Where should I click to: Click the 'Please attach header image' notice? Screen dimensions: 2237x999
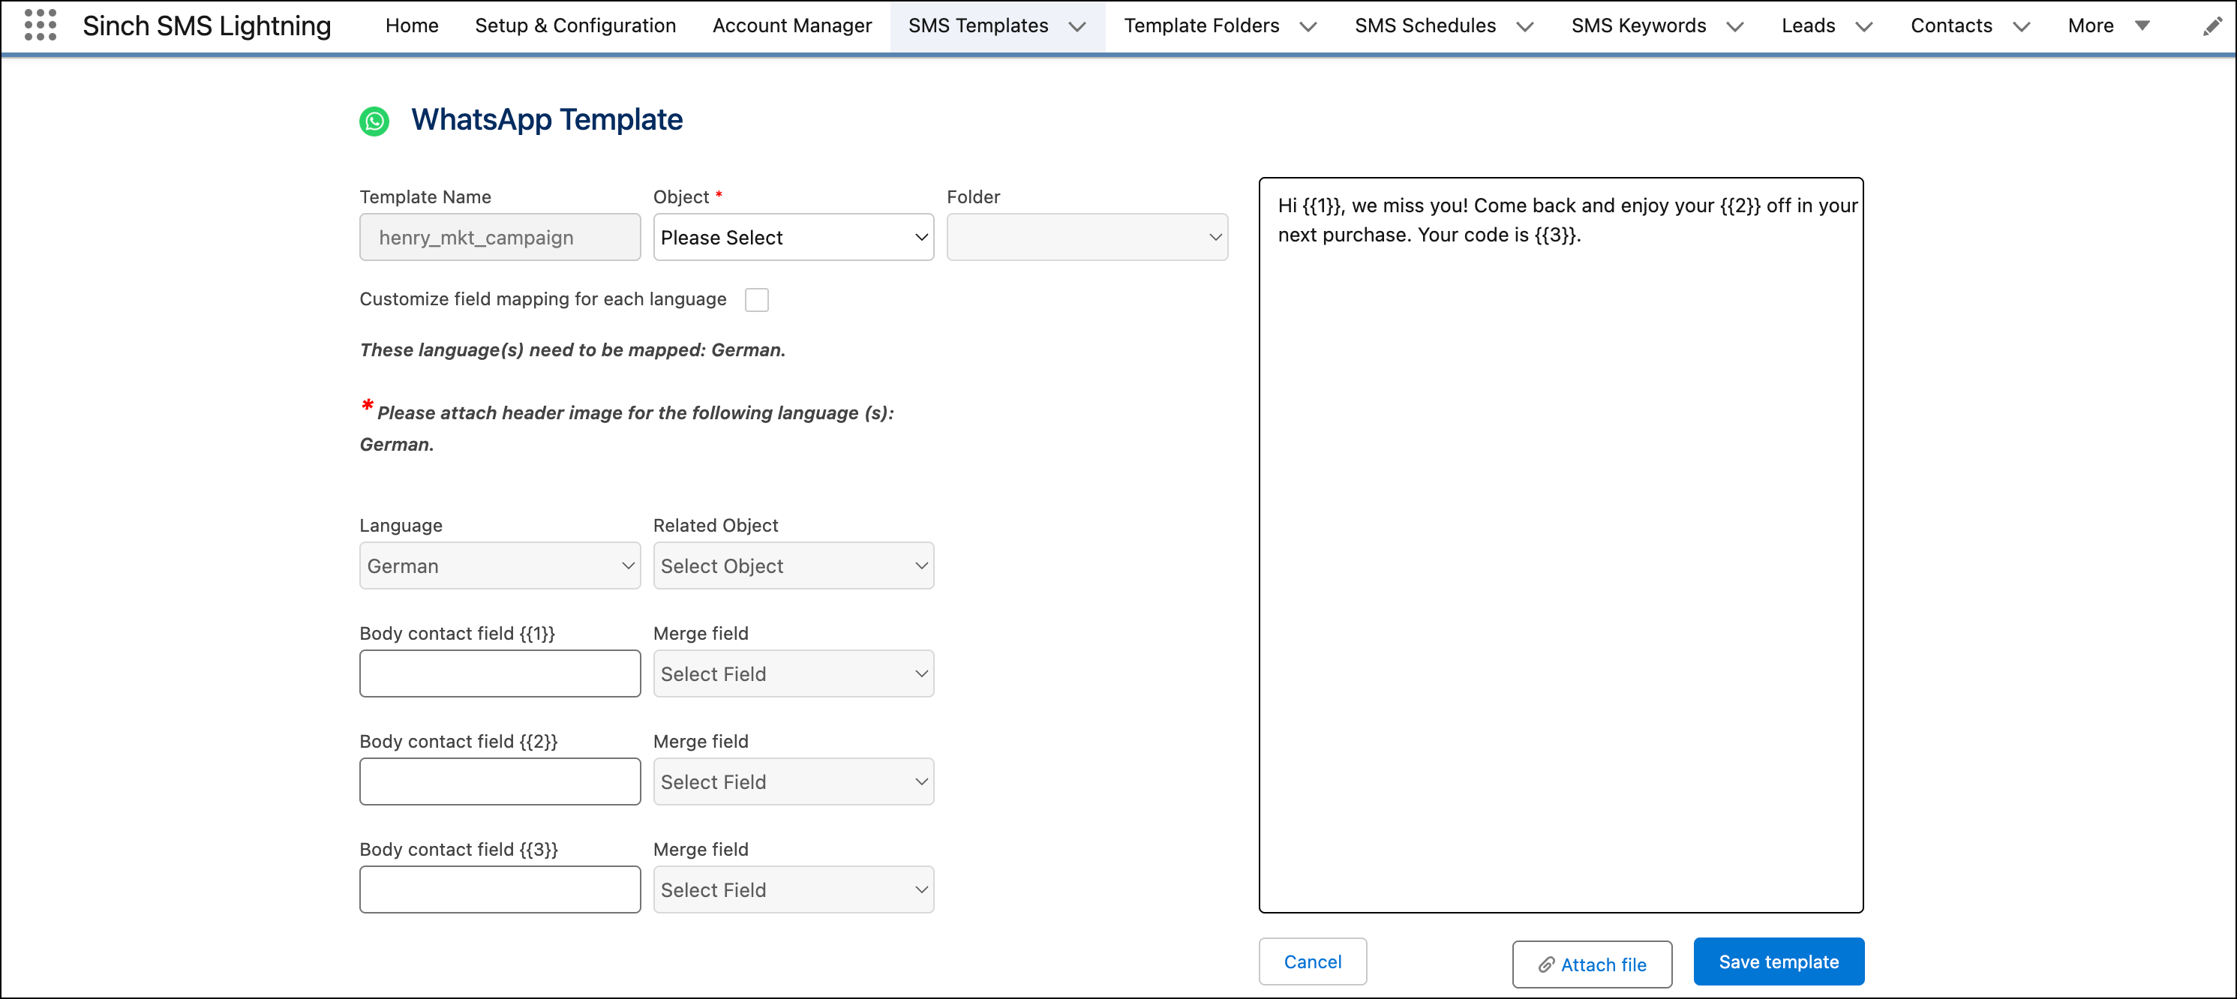pos(626,425)
